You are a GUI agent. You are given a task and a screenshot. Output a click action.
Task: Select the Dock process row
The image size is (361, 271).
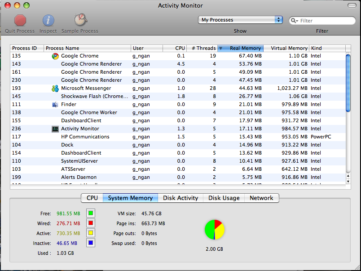[178, 145]
